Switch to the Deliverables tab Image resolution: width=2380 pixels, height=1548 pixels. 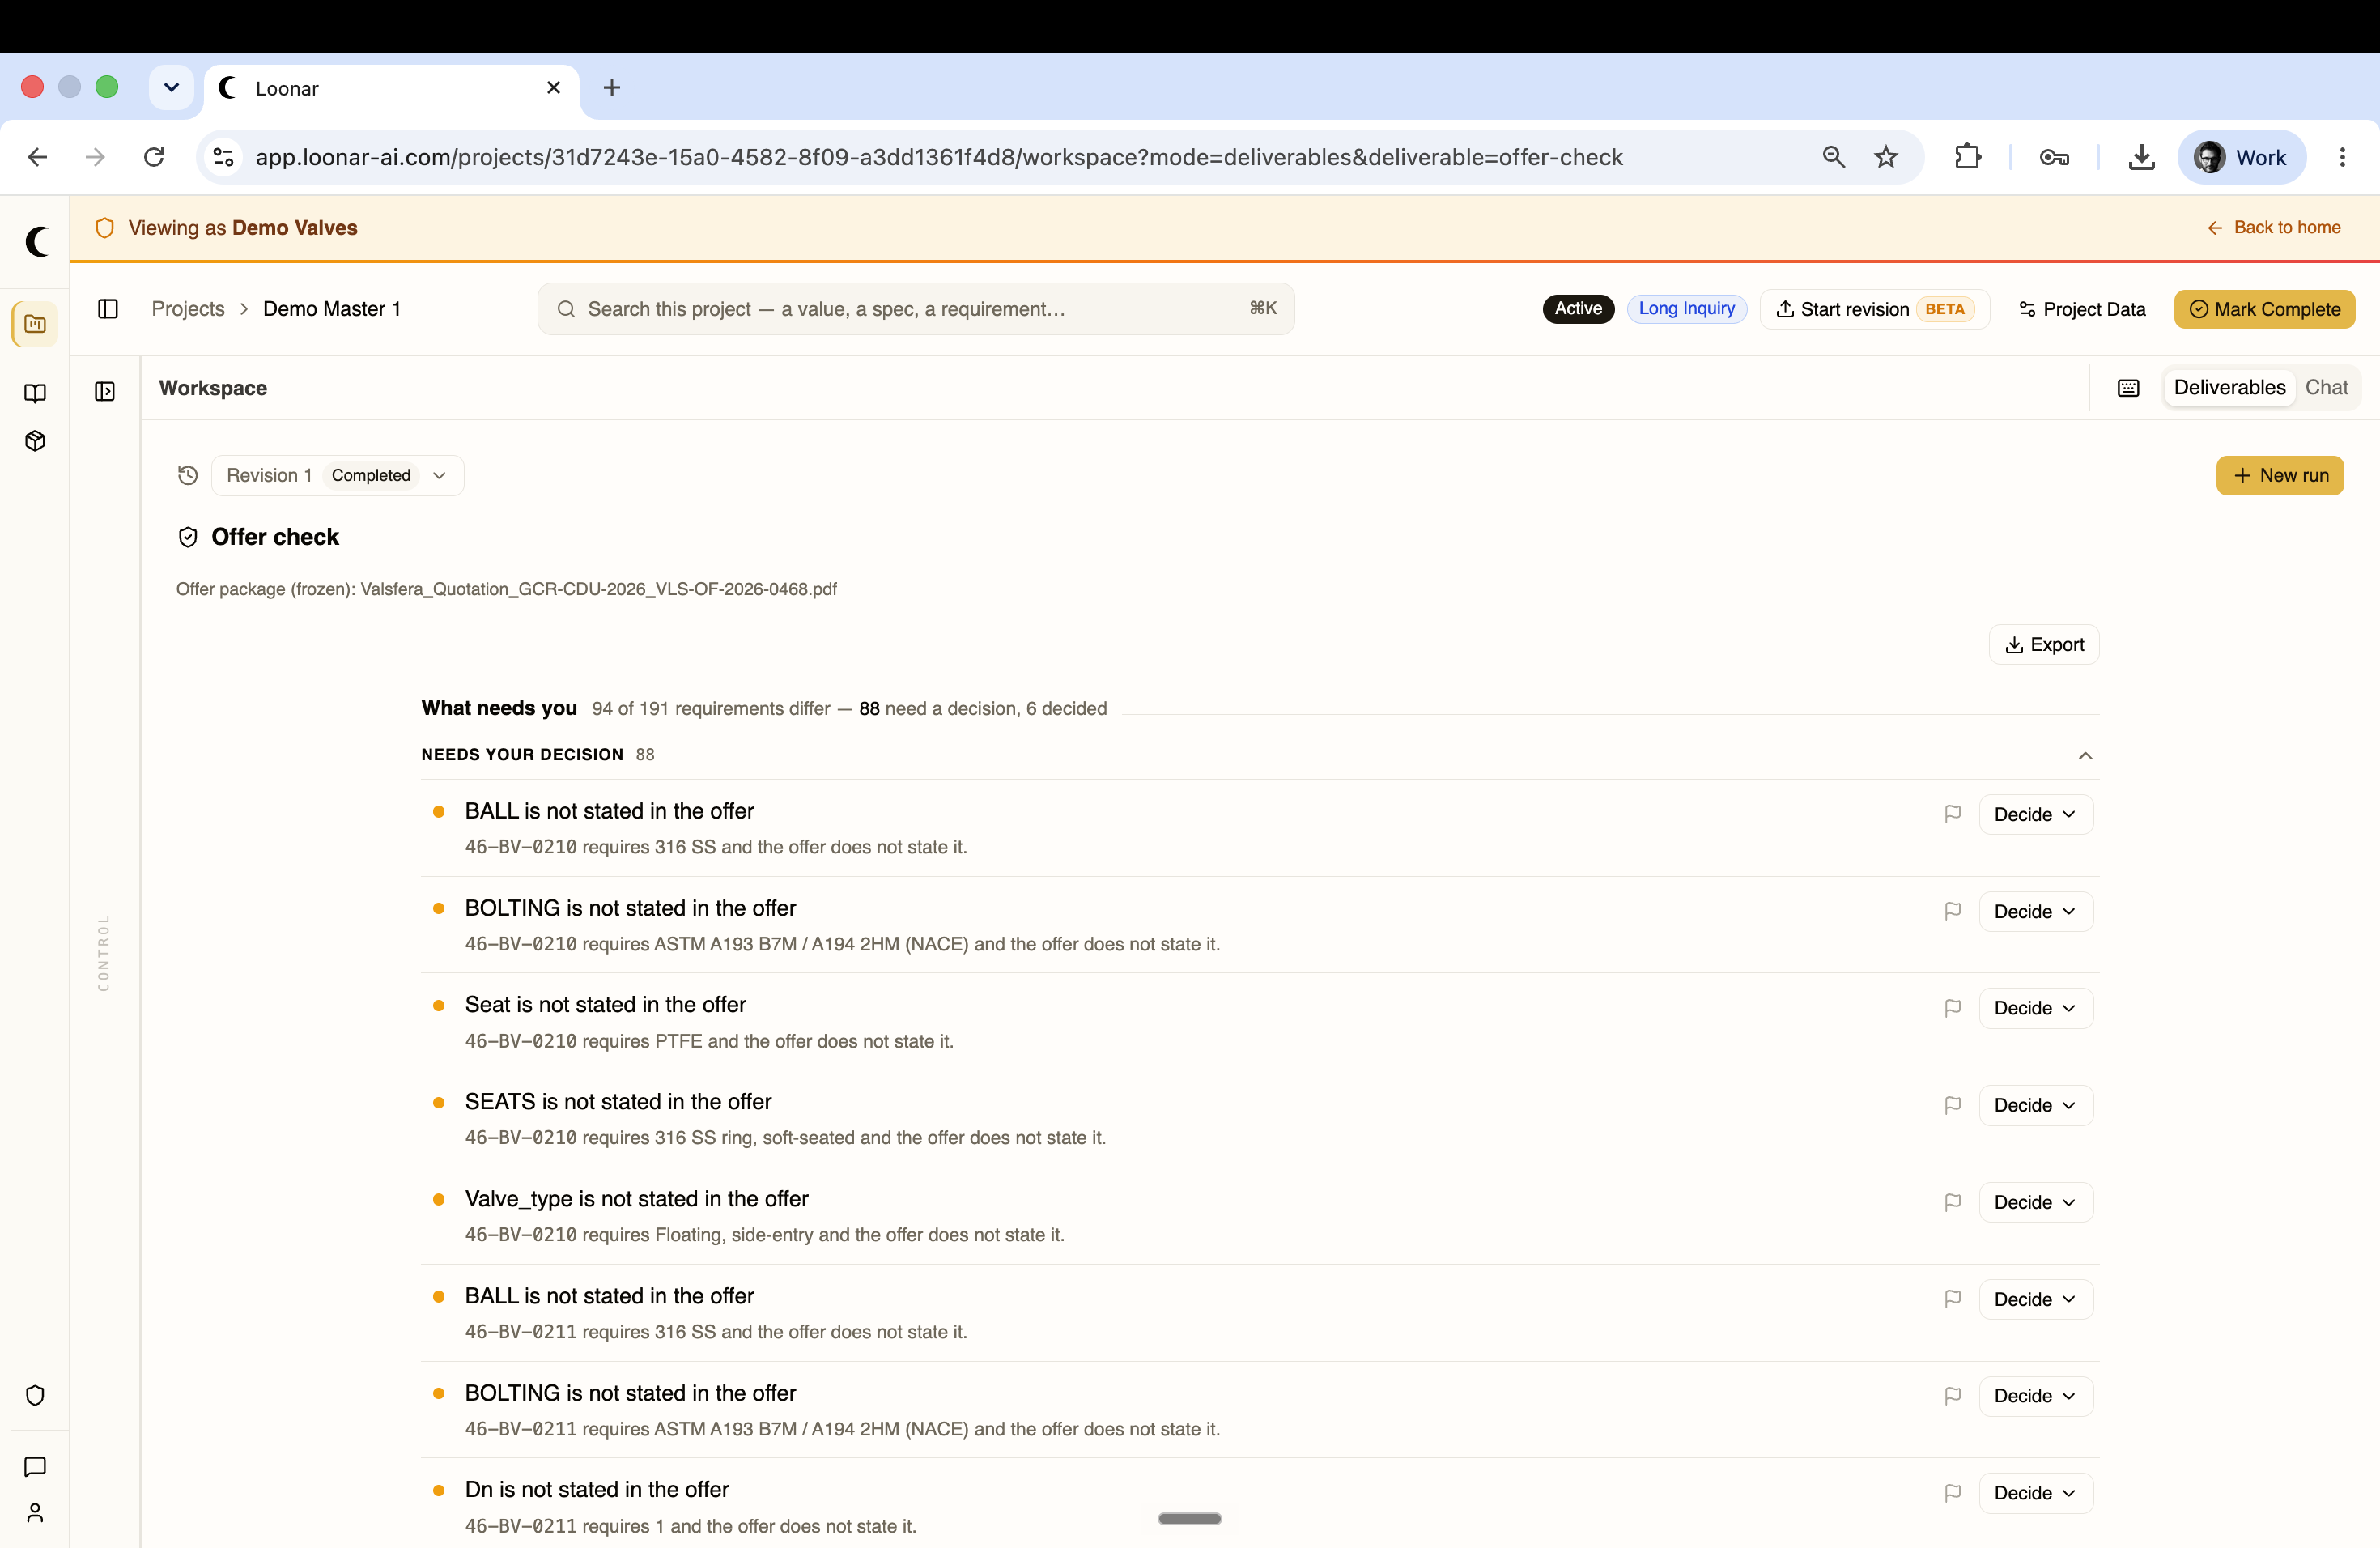coord(2229,388)
